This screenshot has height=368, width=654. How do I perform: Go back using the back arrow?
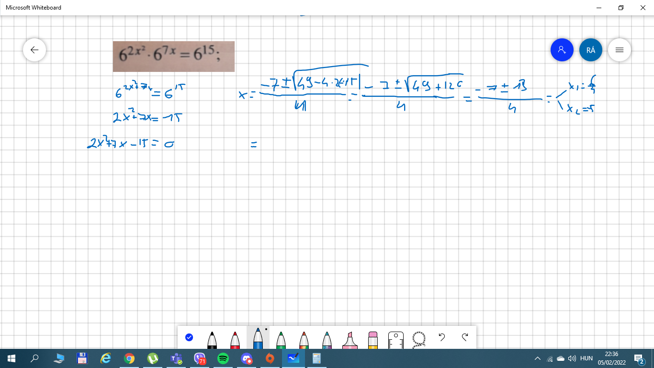pyautogui.click(x=34, y=50)
